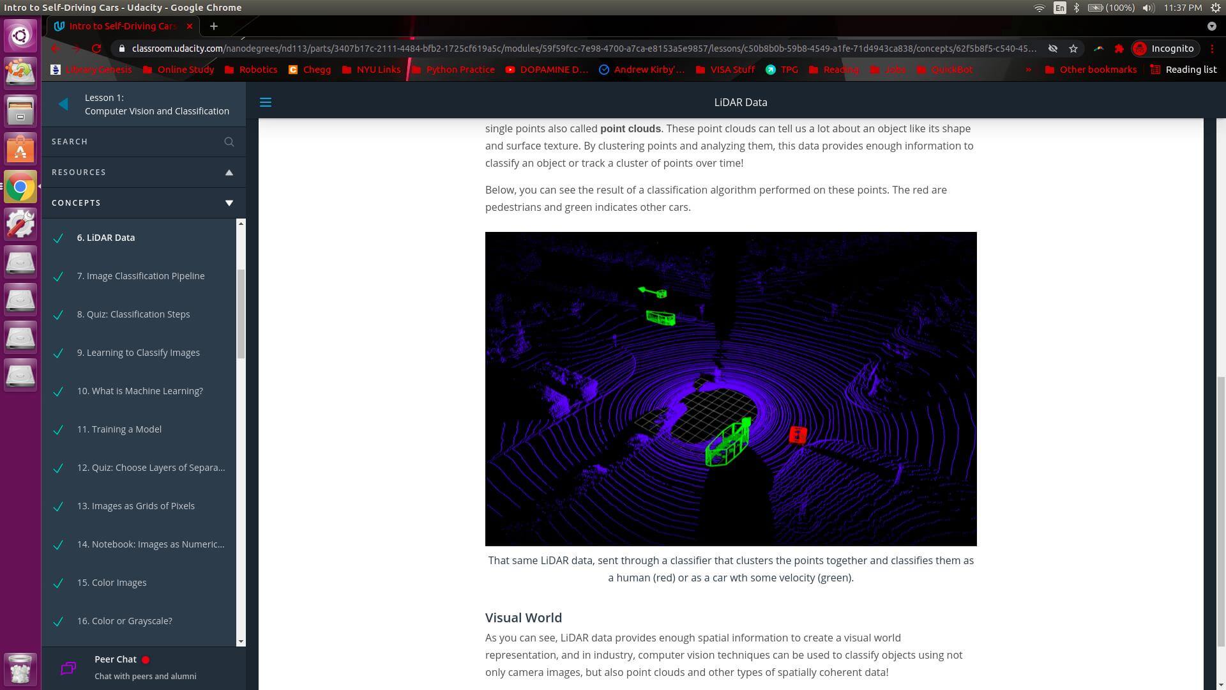
Task: Open the Python Practice bookmark folder
Action: [x=453, y=70]
